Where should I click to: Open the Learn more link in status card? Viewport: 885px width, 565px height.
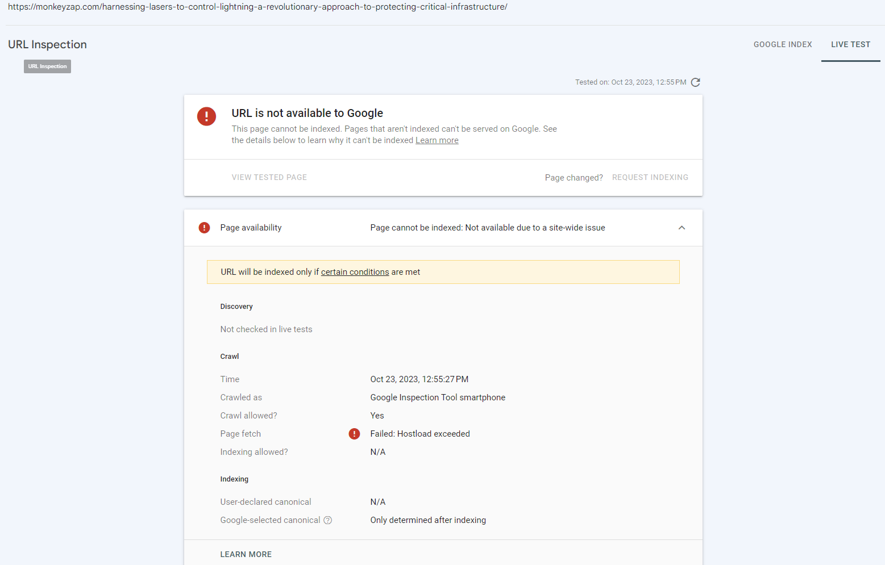[437, 140]
